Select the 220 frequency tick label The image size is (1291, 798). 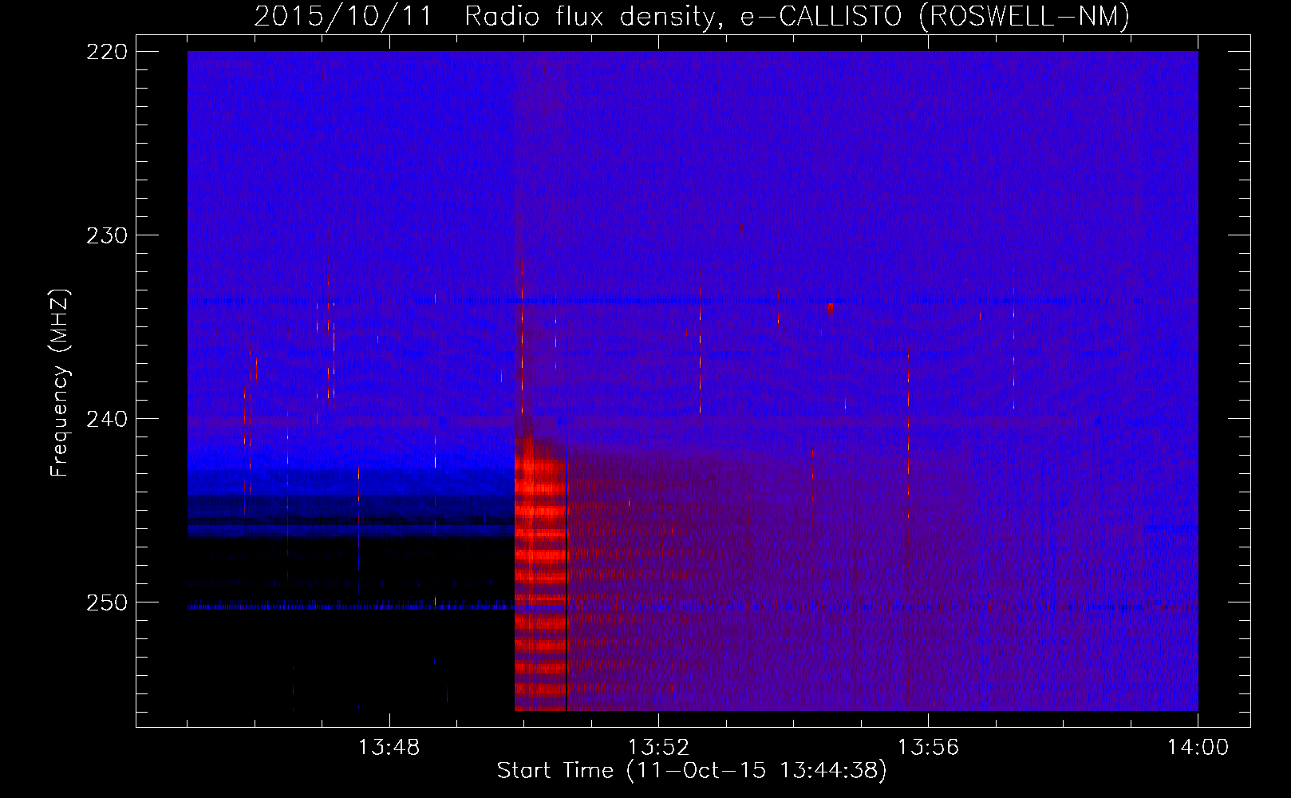107,52
